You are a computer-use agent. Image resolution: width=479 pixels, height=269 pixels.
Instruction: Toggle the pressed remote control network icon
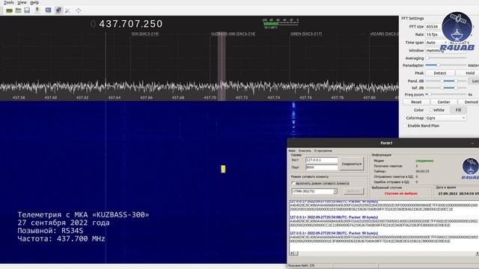coord(58,10)
